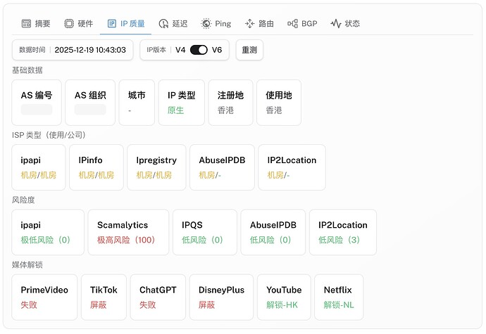Click the TikTok 屏蔽 card
The image size is (486, 334).
coord(104,297)
